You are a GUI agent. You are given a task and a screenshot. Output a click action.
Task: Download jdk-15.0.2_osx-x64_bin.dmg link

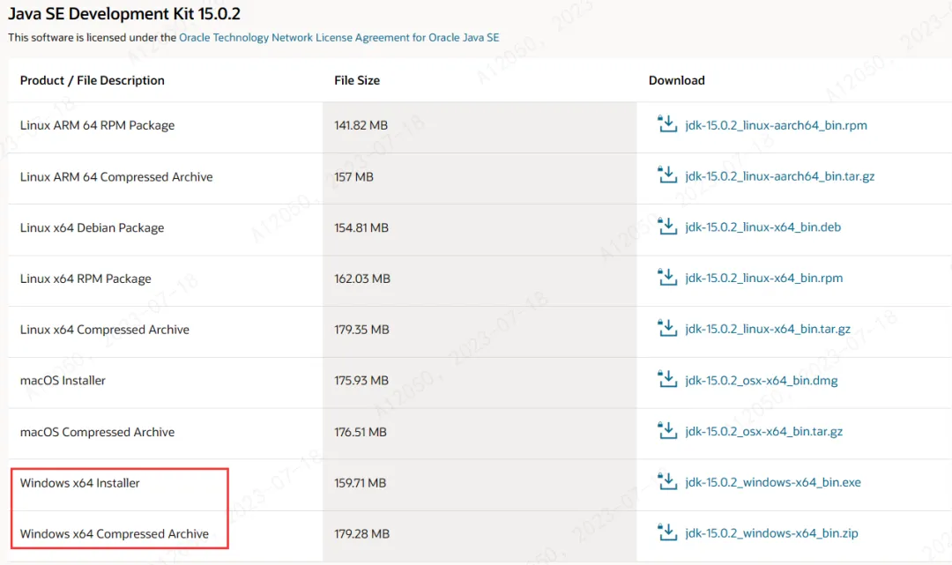762,381
